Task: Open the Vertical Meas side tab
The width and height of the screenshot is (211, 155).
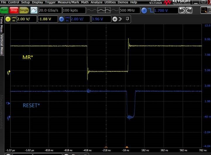Action: pos(2,44)
